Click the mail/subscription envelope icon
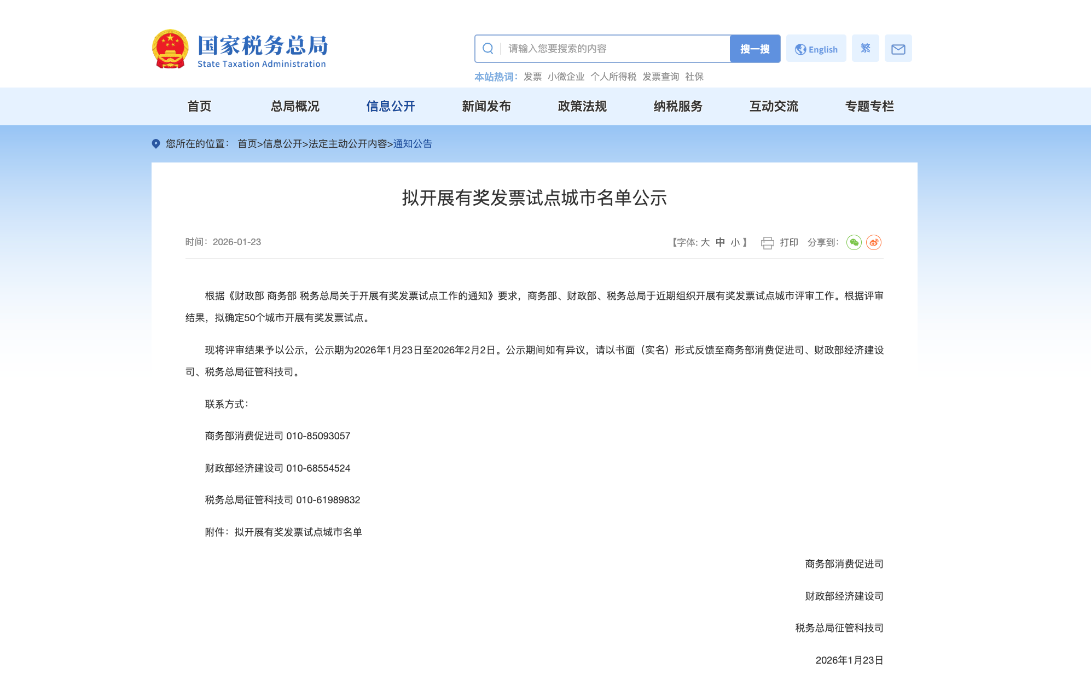 (x=898, y=48)
